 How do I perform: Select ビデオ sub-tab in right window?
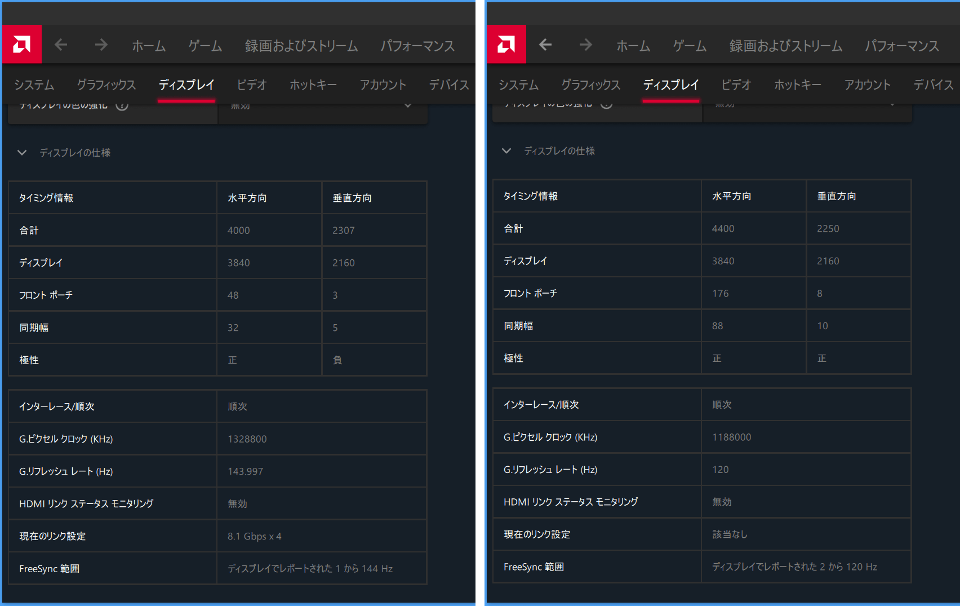(736, 85)
